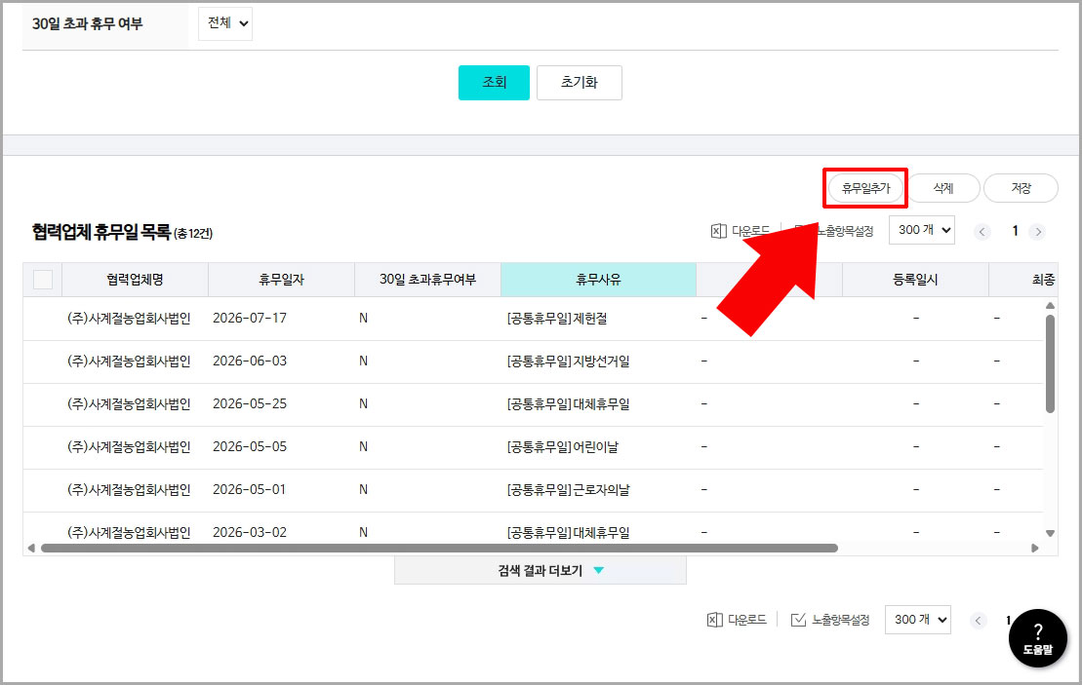Viewport: 1082px width, 685px height.
Task: Open the 300개 dropdown below the table
Action: 917,619
